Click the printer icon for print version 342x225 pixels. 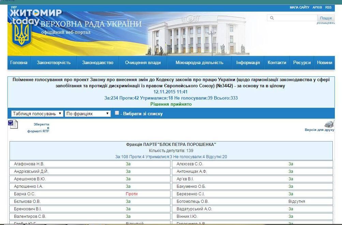pos(329,124)
